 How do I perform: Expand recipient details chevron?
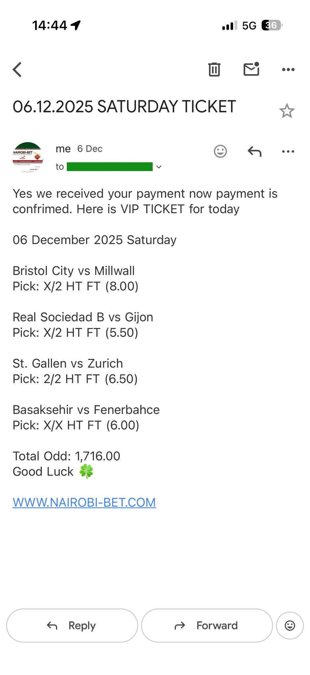159,167
